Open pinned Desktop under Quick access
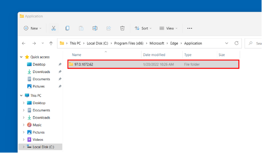This screenshot has height=153, width=262. [x=39, y=64]
